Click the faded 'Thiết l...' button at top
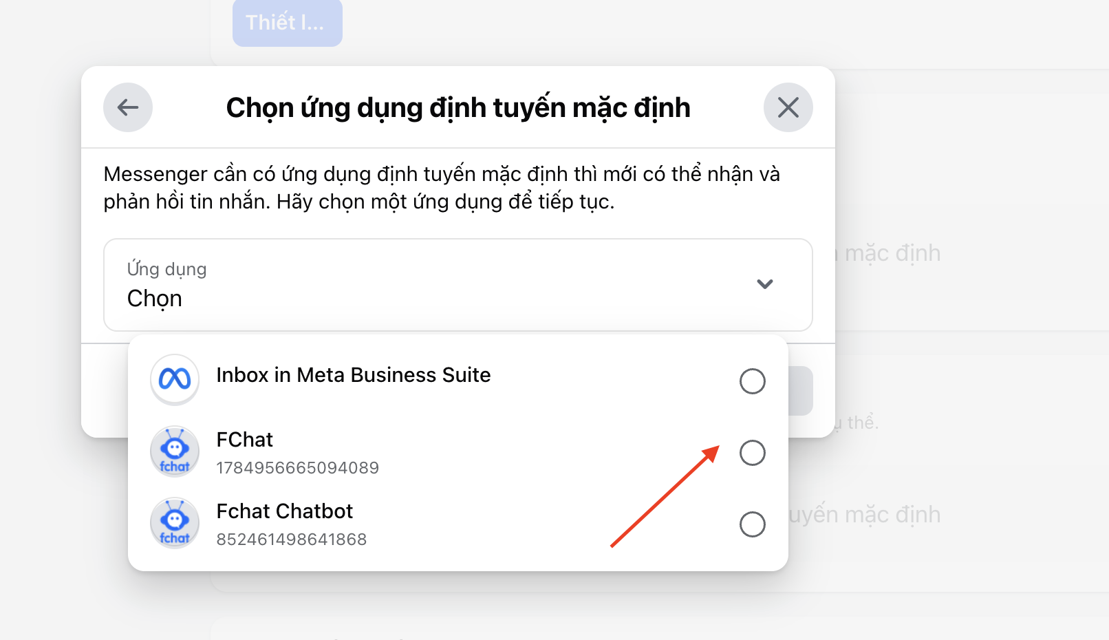Screen dimensions: 1109x640 point(287,23)
